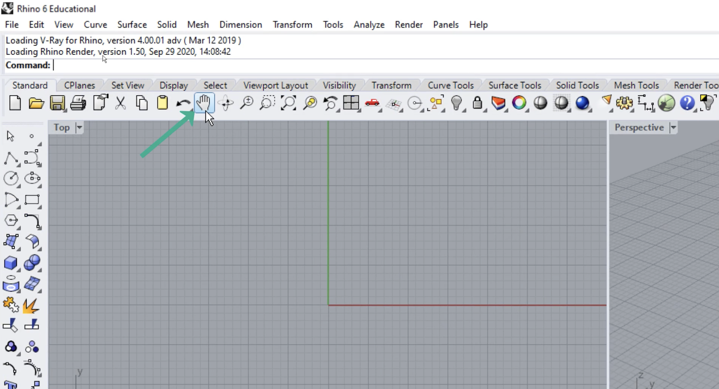Create a new file with the New icon
Image resolution: width=719 pixels, height=389 pixels.
pyautogui.click(x=15, y=103)
